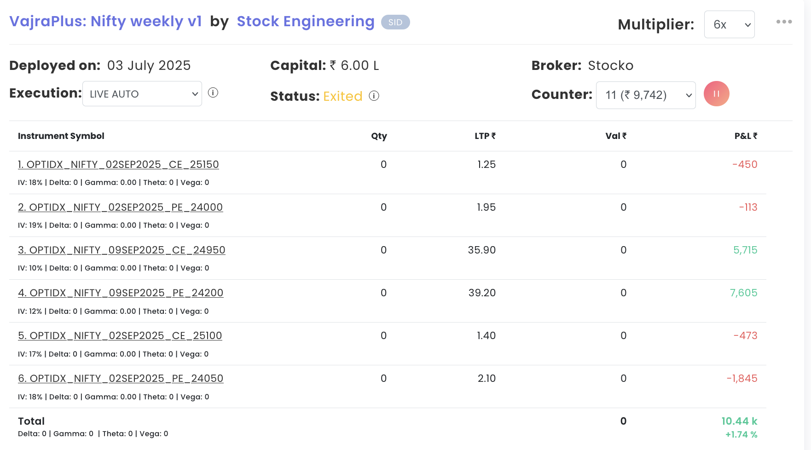Click the P&L ₹ column header
Screen dimensions: 811x450
click(x=745, y=136)
